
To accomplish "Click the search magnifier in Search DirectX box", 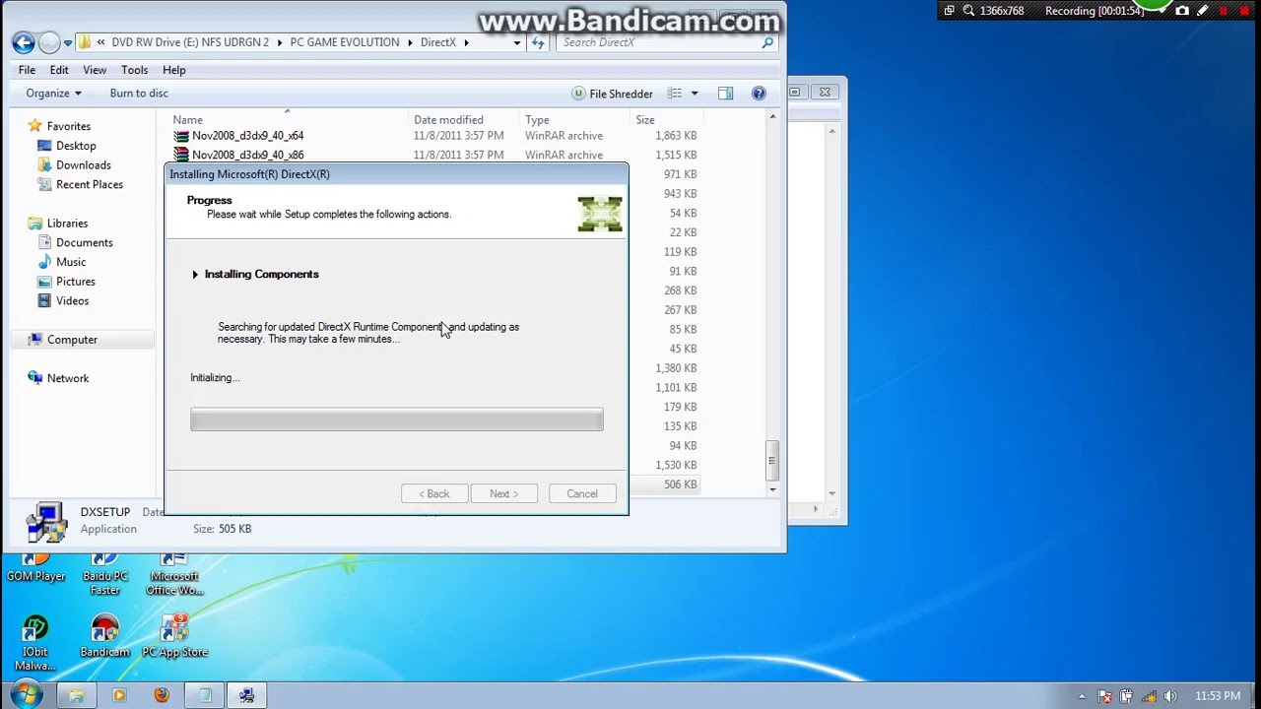I will pos(767,42).
